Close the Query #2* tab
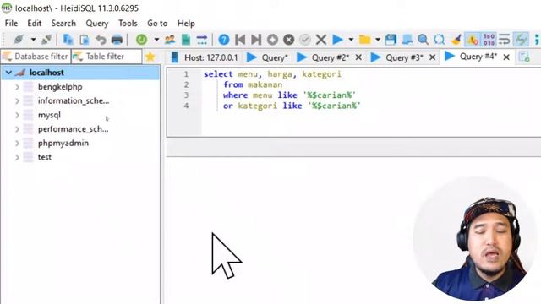 358,57
